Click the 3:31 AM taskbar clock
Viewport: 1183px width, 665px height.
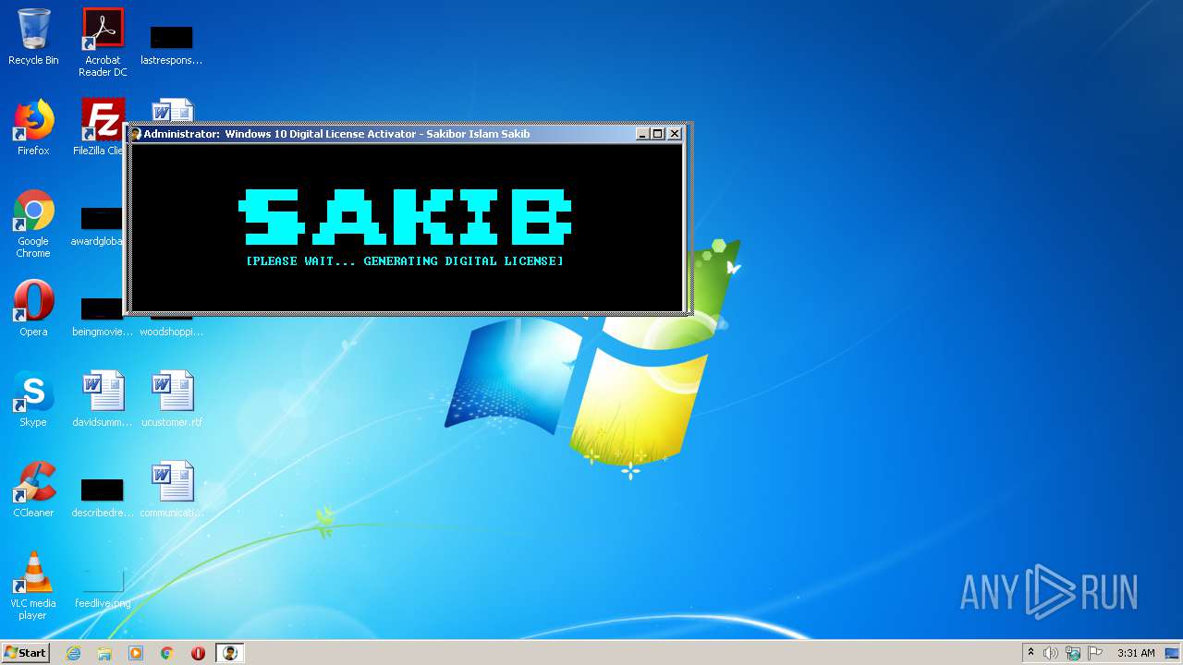tap(1136, 653)
